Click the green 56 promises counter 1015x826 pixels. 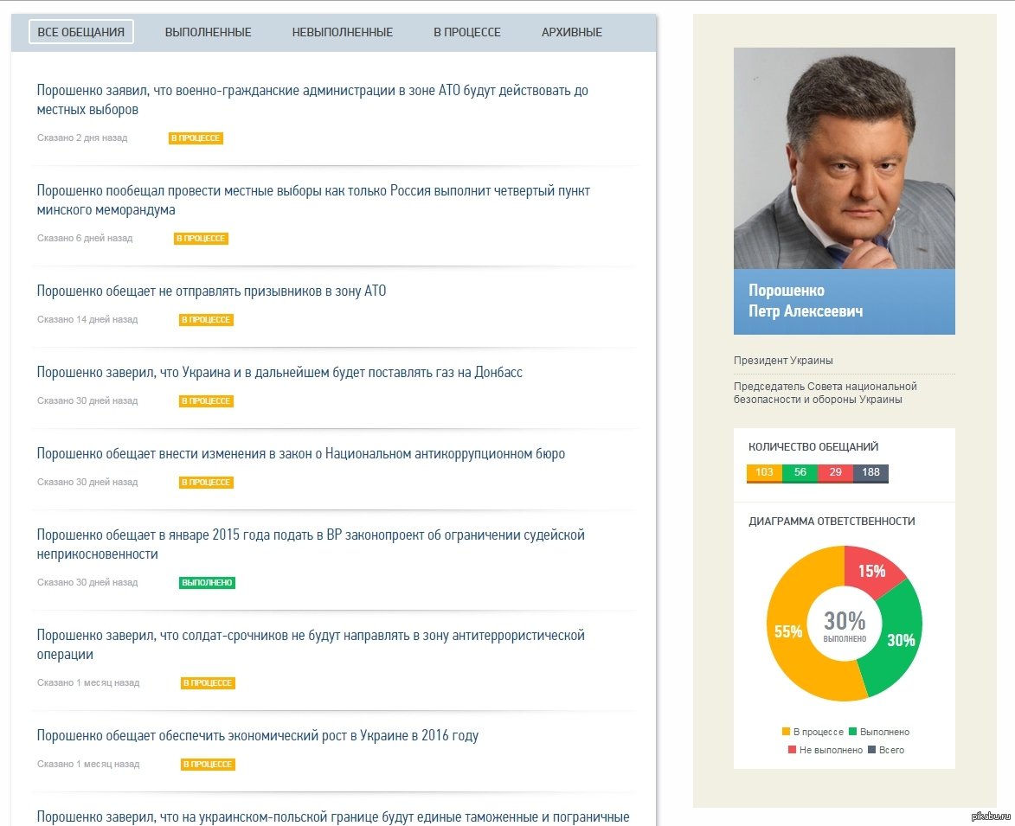pyautogui.click(x=800, y=473)
